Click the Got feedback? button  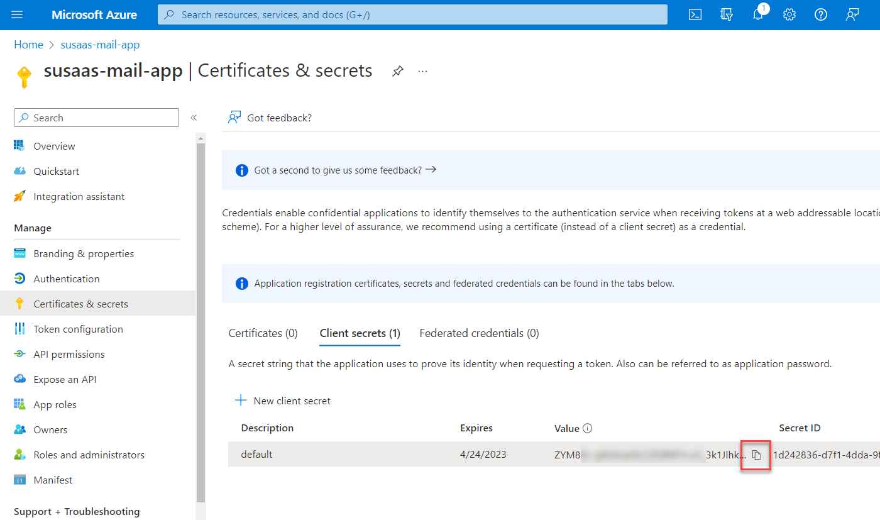270,118
